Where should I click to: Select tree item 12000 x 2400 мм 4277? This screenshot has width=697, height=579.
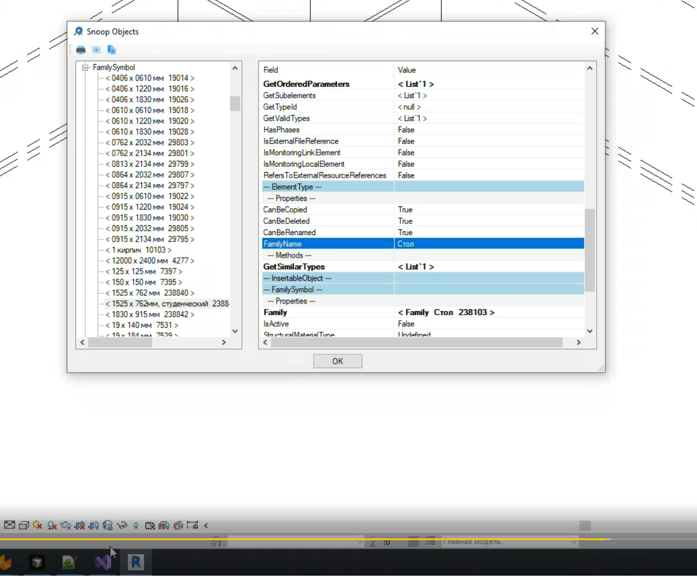[x=150, y=261]
